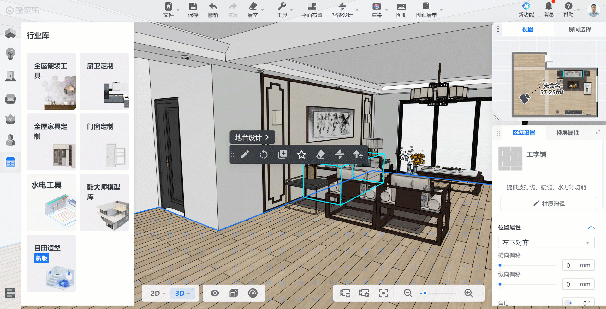The height and width of the screenshot is (309, 606).
Task: Toggle the eye visibility button
Action: click(x=215, y=293)
